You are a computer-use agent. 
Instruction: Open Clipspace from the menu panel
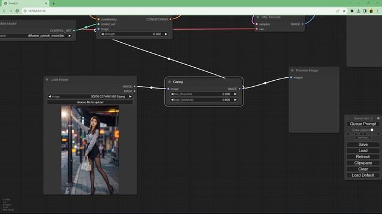363,163
